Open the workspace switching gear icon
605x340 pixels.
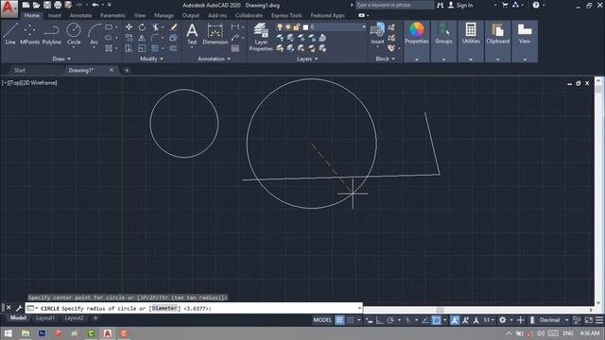[x=502, y=320]
